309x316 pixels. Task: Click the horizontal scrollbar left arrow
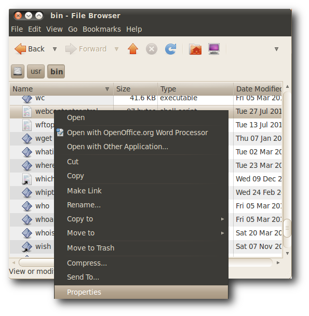coord(14,262)
